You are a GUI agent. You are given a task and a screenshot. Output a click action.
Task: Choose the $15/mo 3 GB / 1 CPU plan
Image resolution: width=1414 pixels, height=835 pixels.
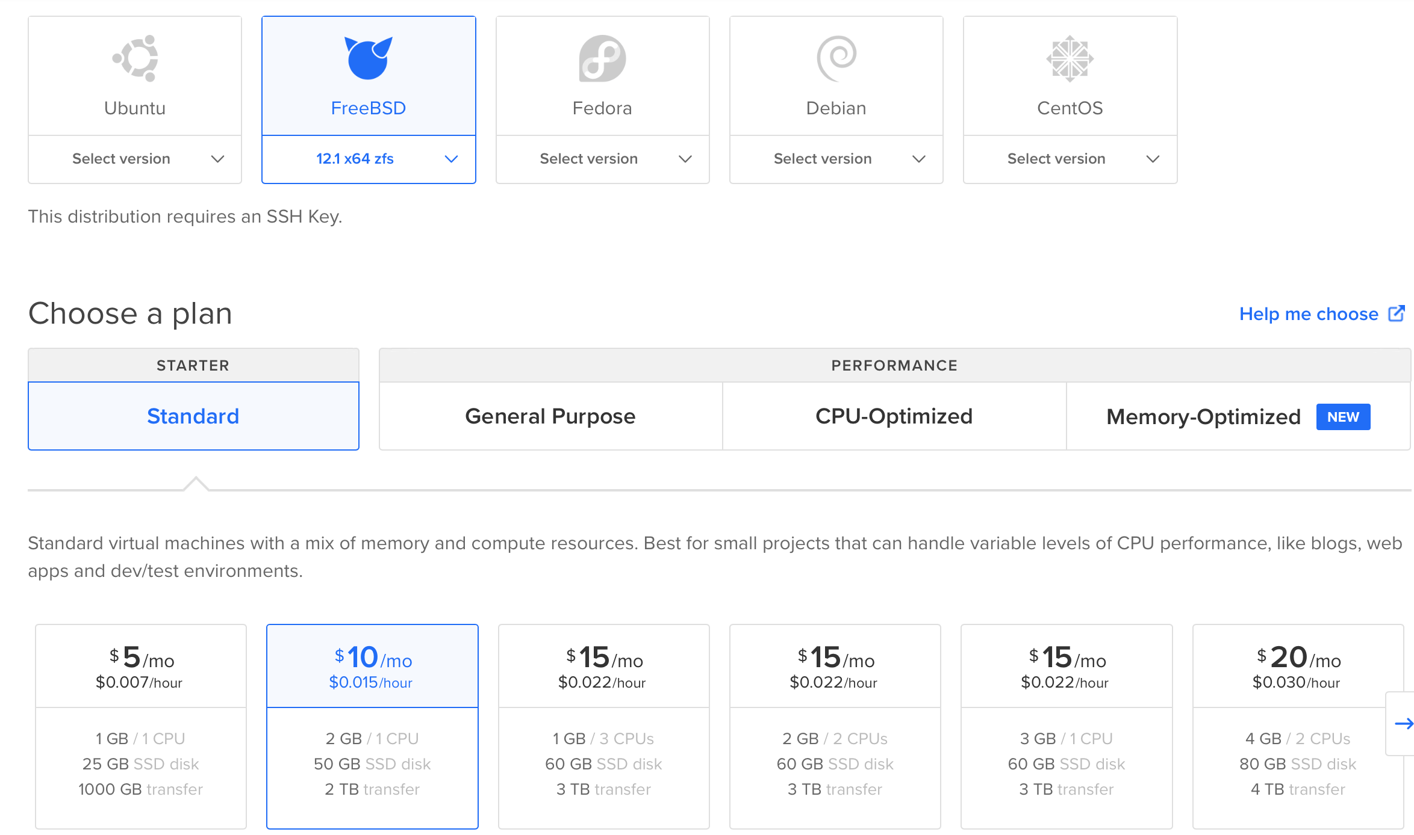pyautogui.click(x=1066, y=726)
